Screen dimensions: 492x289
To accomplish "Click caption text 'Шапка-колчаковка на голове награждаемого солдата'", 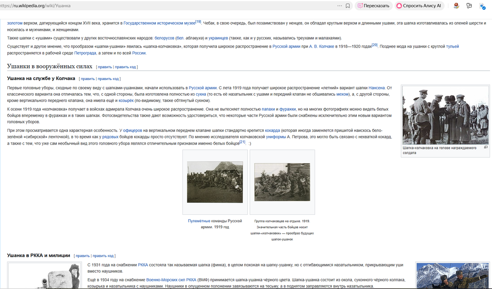I will (x=440, y=150).
